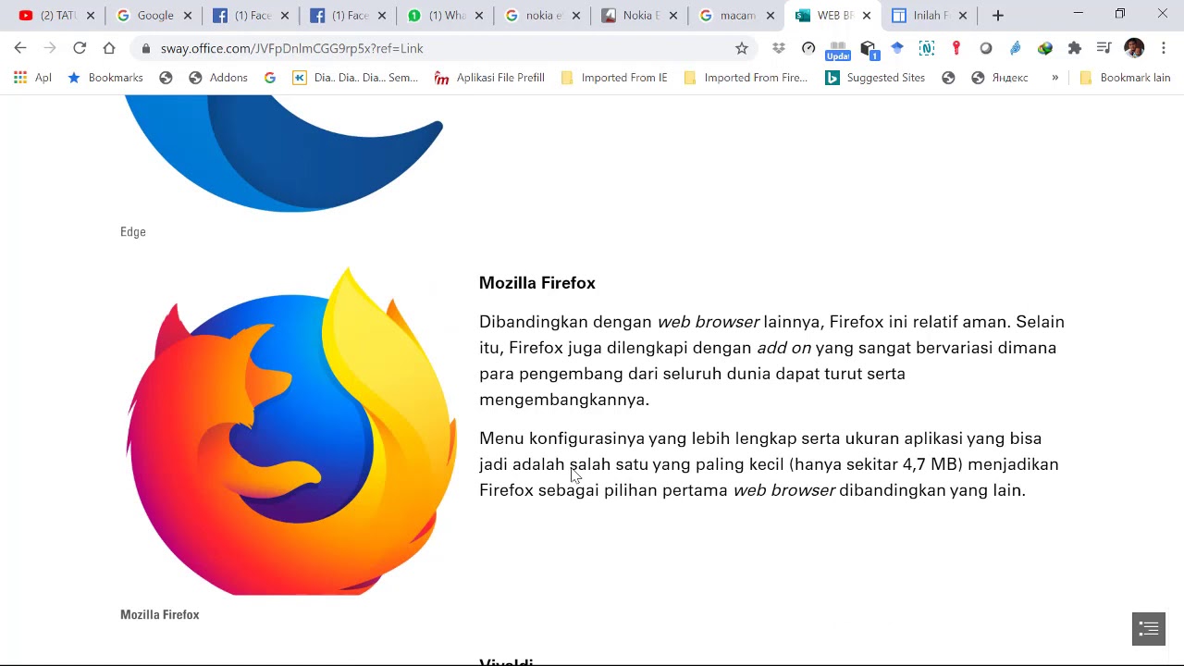1184x666 pixels.
Task: Open the browser home page
Action: (109, 48)
